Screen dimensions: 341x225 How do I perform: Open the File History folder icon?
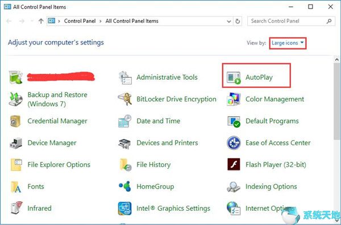[126, 165]
